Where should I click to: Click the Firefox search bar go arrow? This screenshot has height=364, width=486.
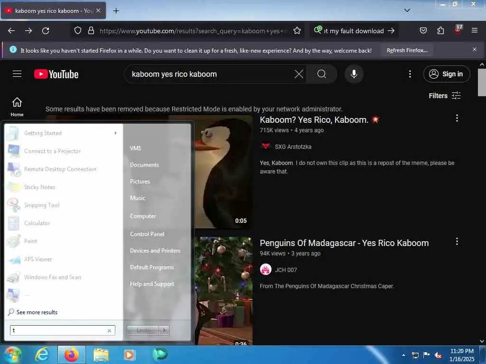click(x=391, y=31)
